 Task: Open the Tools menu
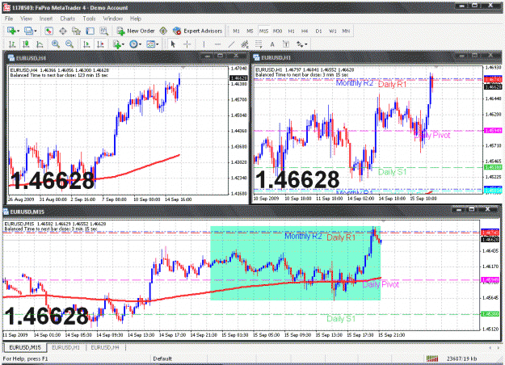coord(89,19)
